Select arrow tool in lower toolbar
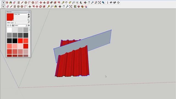Viewport: 176px width, 99px height. (x=3, y=7)
